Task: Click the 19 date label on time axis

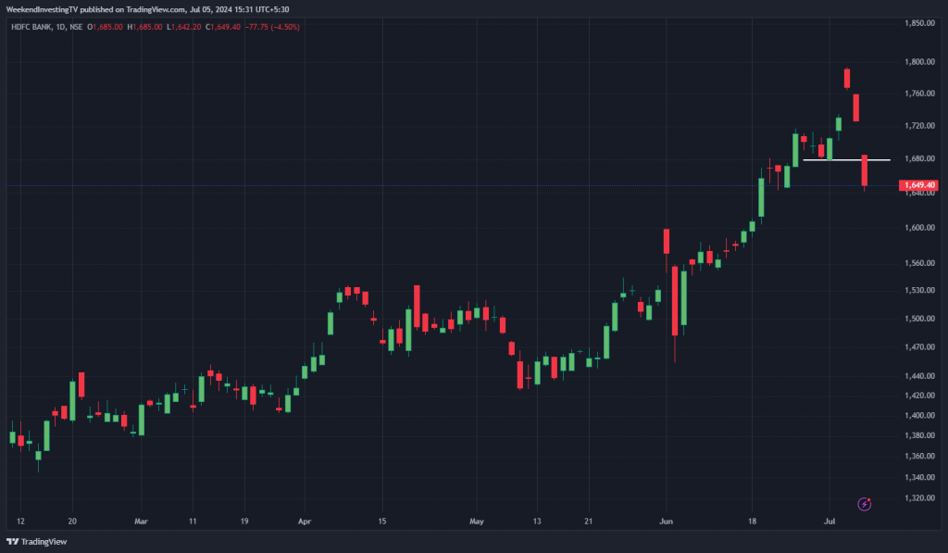Action: [244, 521]
